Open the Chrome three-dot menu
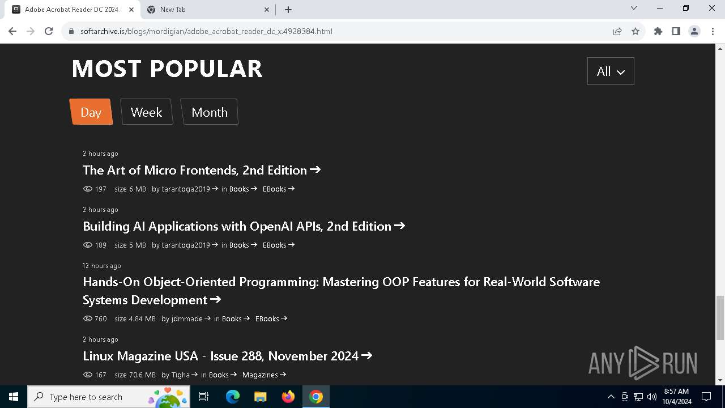The height and width of the screenshot is (408, 725). [x=713, y=31]
